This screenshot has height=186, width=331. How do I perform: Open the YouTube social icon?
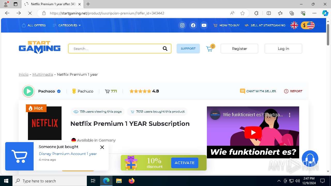[204, 25]
